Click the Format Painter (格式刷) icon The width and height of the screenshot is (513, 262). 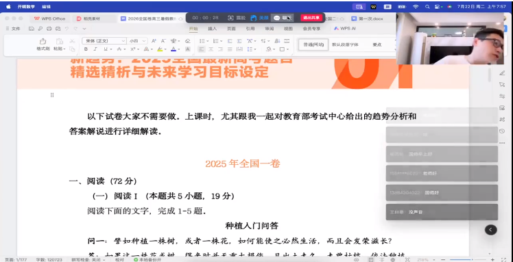pyautogui.click(x=43, y=42)
